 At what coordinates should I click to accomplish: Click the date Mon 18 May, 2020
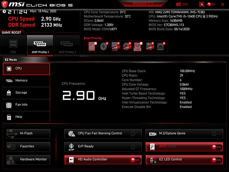[43, 11]
